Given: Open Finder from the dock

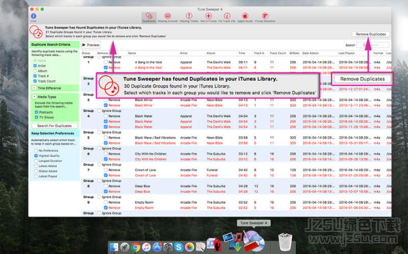Looking at the screenshot, I should [114, 247].
